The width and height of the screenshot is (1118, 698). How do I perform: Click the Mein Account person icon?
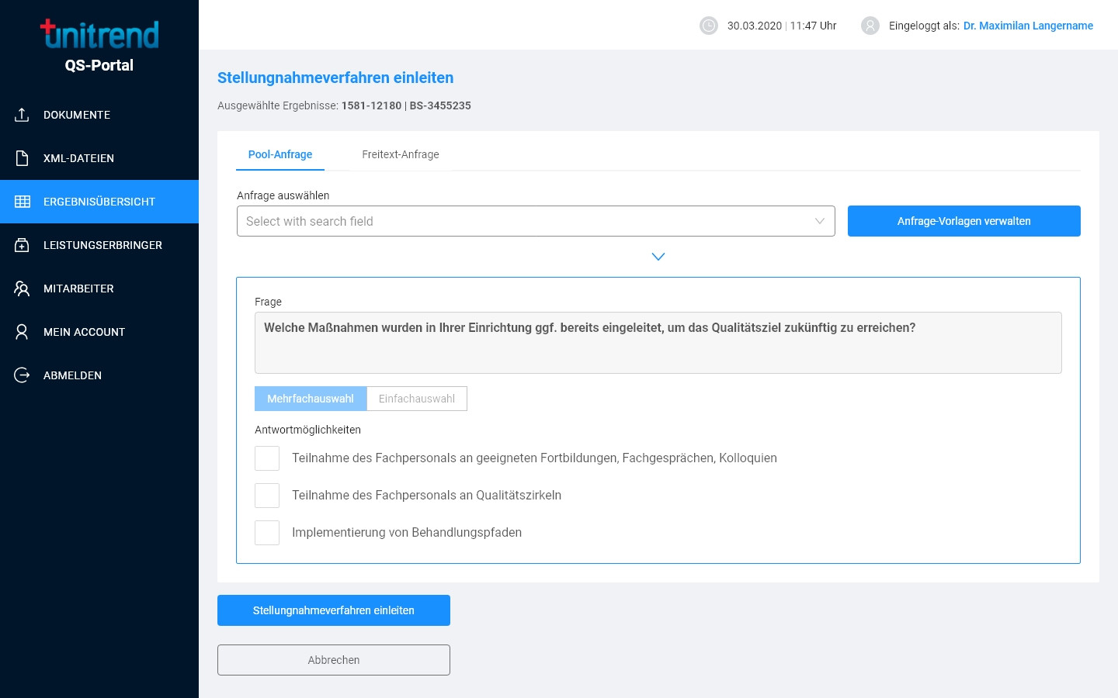[22, 332]
